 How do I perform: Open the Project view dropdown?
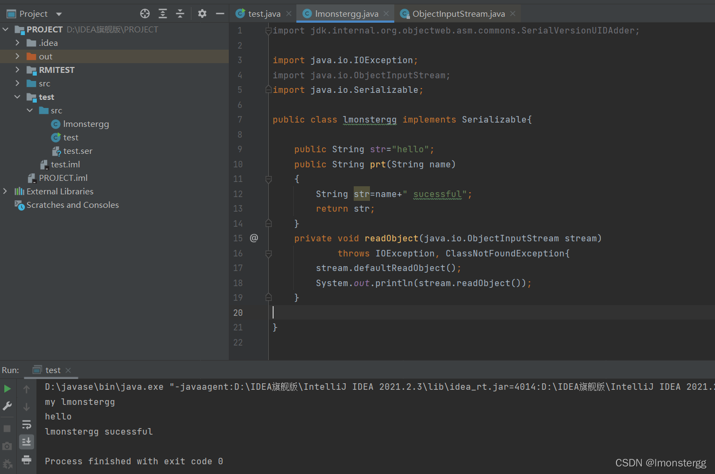(x=59, y=14)
